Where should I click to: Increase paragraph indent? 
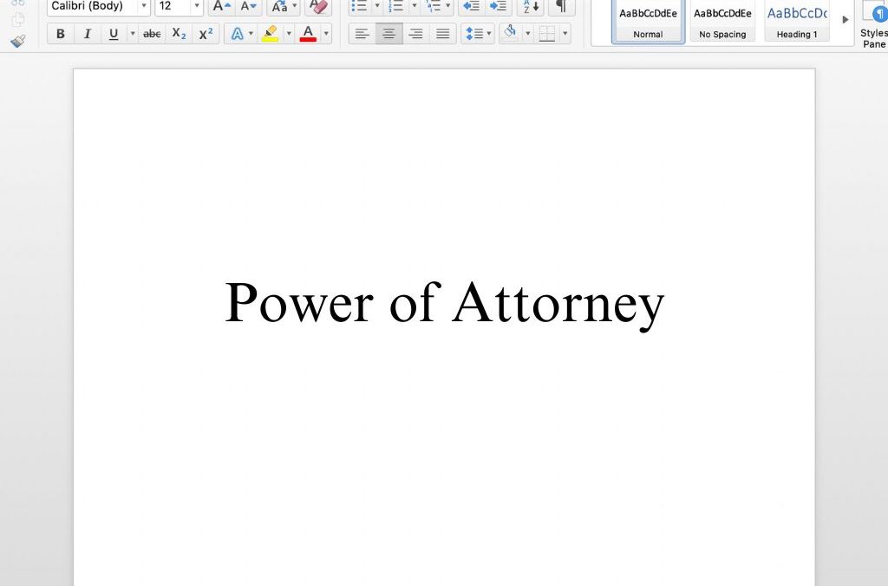click(x=499, y=6)
